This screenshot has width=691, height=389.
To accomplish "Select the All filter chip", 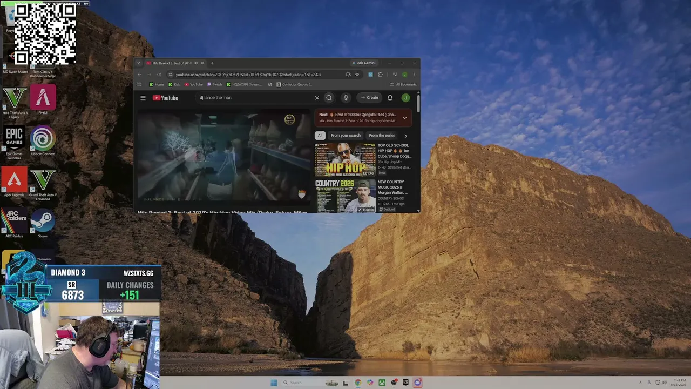I will [320, 136].
